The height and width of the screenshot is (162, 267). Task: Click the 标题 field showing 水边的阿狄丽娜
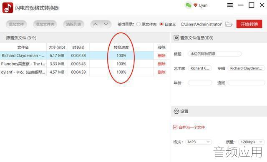tap(215, 54)
